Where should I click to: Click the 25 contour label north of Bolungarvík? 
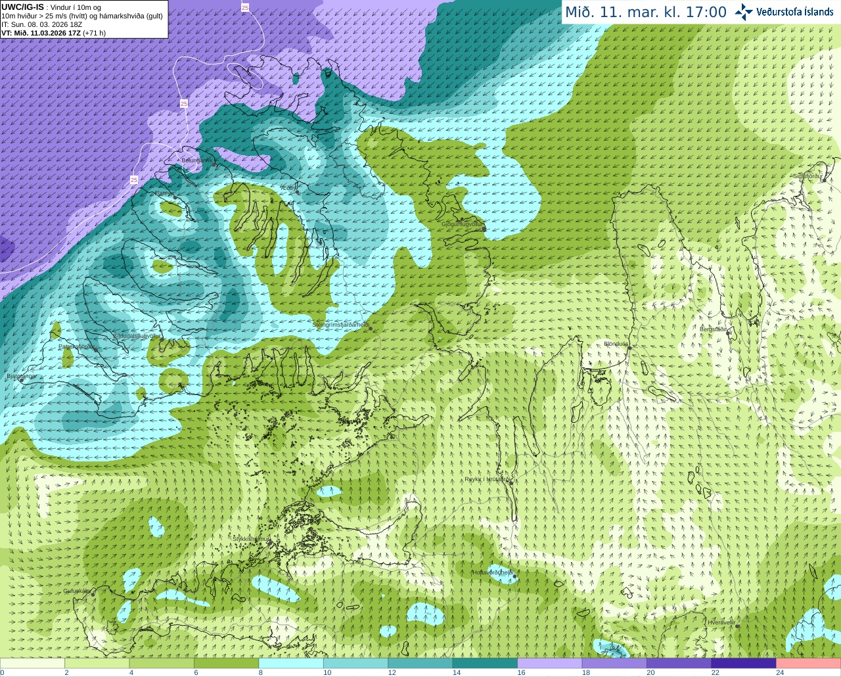tap(183, 104)
